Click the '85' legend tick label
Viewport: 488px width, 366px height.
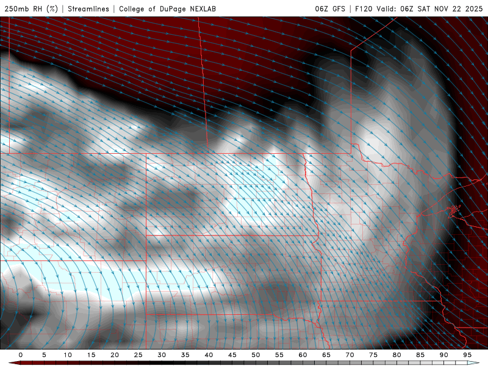click(x=420, y=355)
